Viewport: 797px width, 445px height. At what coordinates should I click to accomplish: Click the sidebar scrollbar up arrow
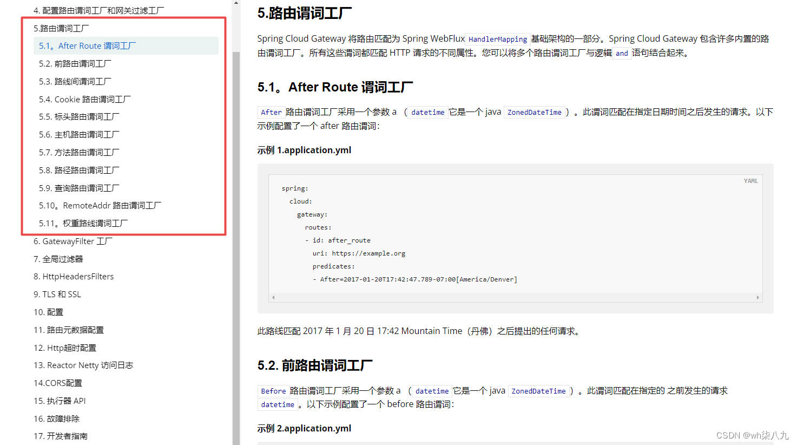(x=236, y=3)
